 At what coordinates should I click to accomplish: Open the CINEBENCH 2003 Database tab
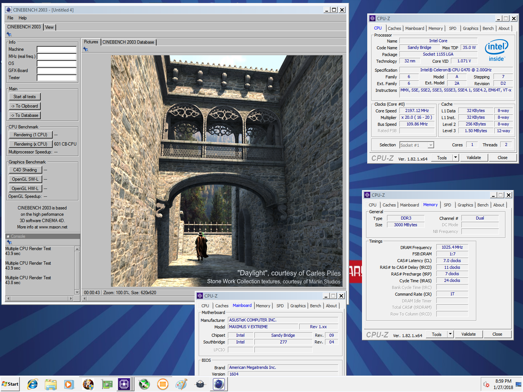click(128, 42)
